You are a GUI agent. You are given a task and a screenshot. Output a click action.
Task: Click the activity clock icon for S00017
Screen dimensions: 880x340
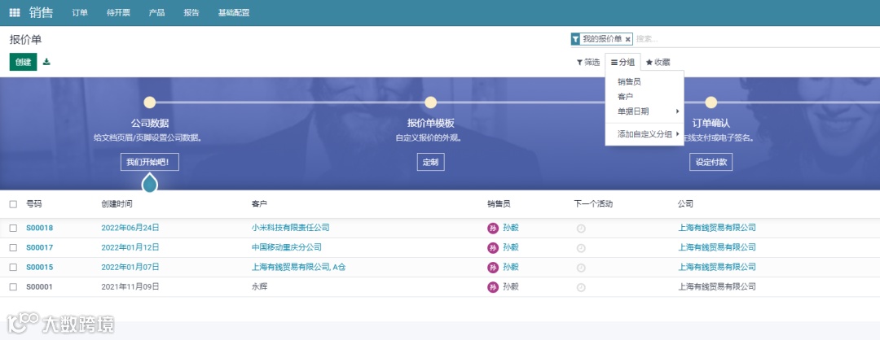[582, 248]
